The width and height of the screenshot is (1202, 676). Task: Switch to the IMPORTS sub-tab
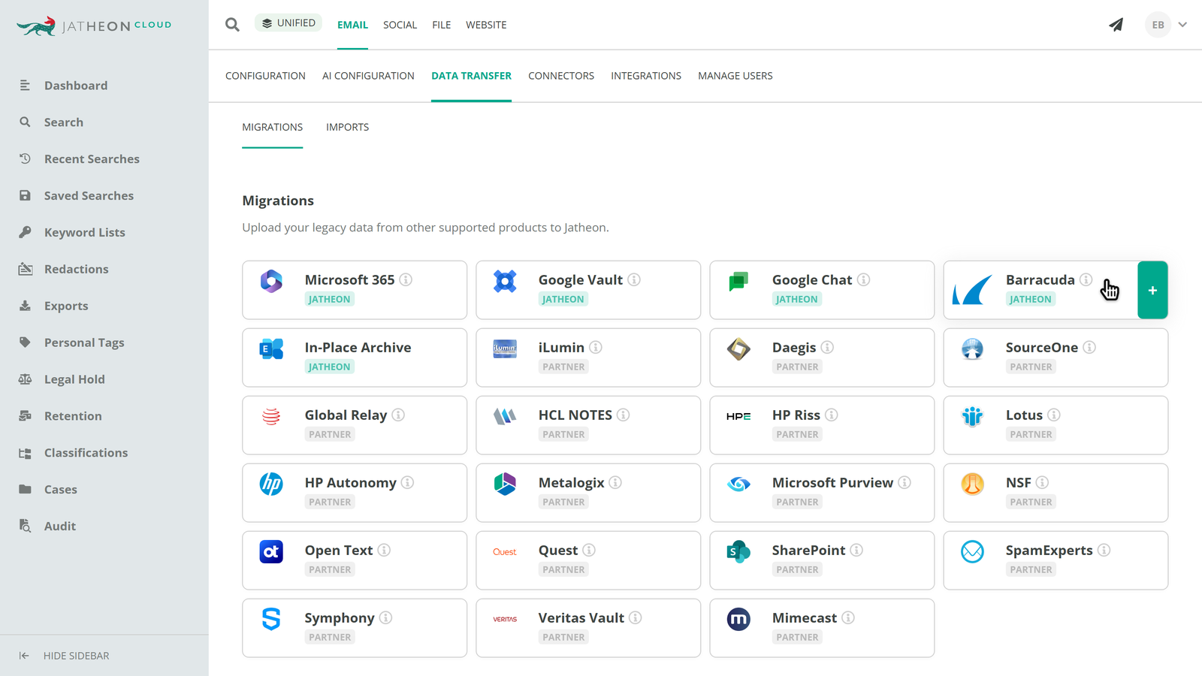coord(347,127)
